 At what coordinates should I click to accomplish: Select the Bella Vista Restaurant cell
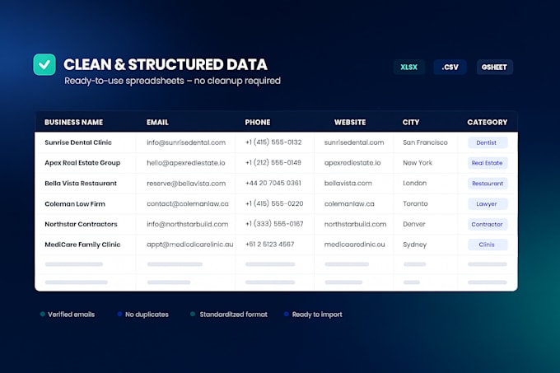click(x=81, y=183)
